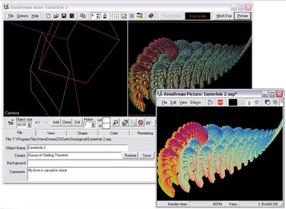Click the open folder icon in Main toolbar
This screenshot has height=209, width=286.
coord(56,16)
